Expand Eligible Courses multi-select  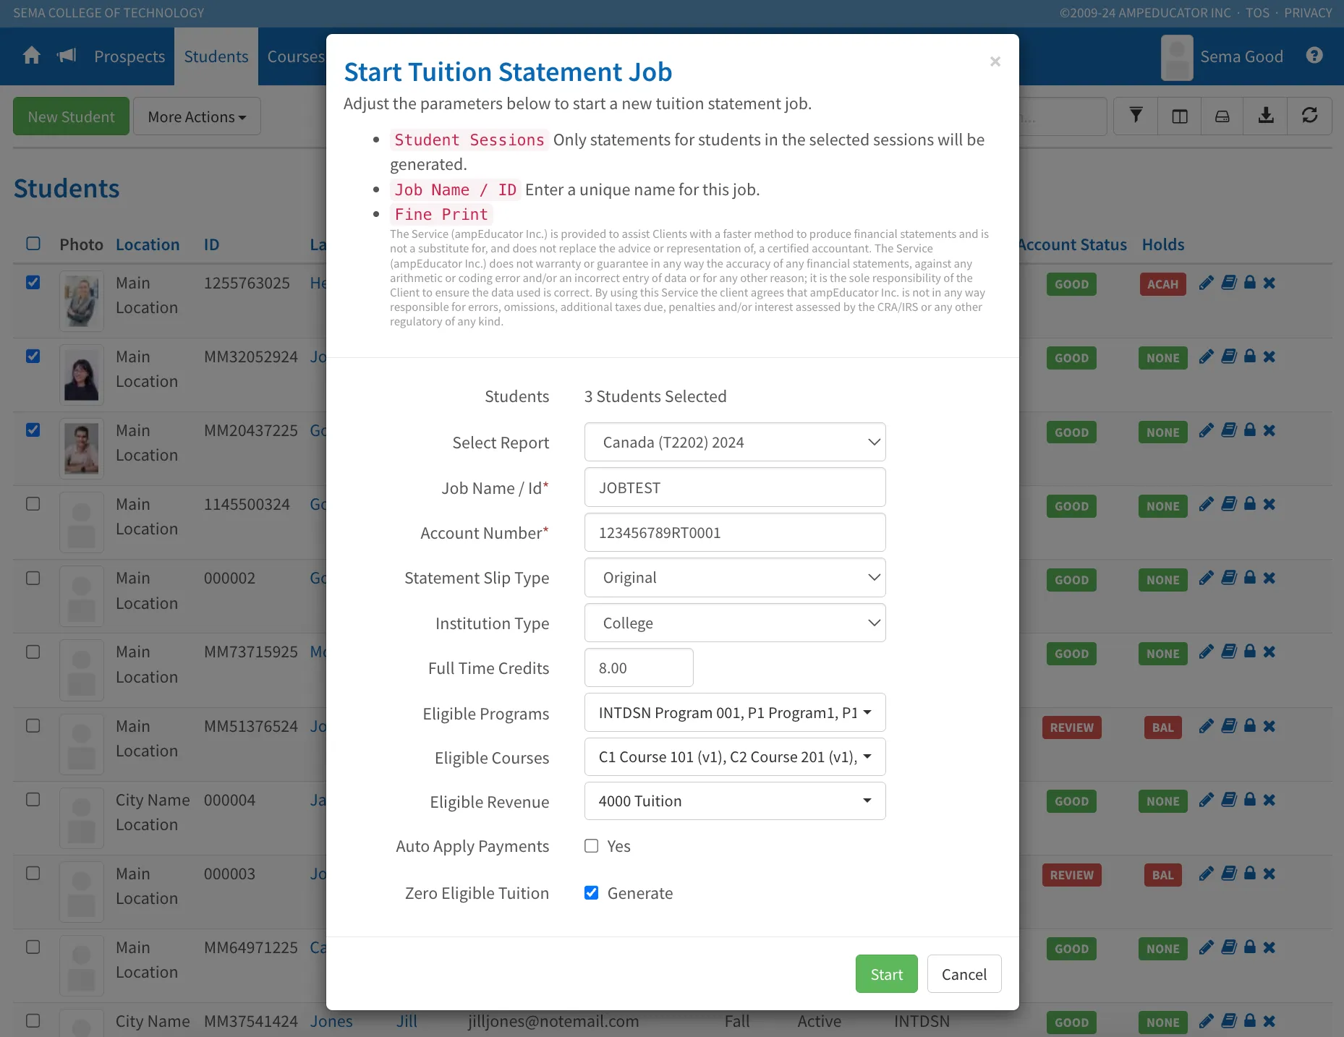pyautogui.click(x=735, y=757)
